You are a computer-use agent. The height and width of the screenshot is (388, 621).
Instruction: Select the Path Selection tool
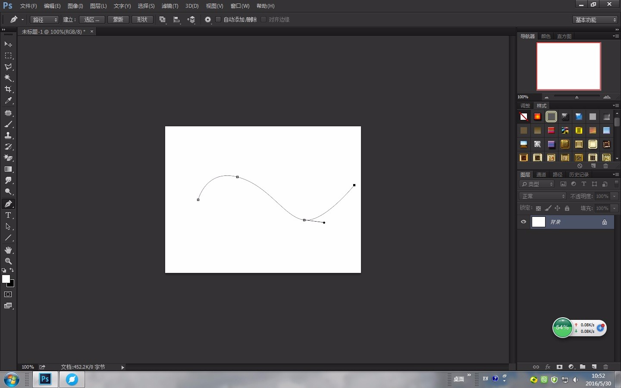coord(8,226)
